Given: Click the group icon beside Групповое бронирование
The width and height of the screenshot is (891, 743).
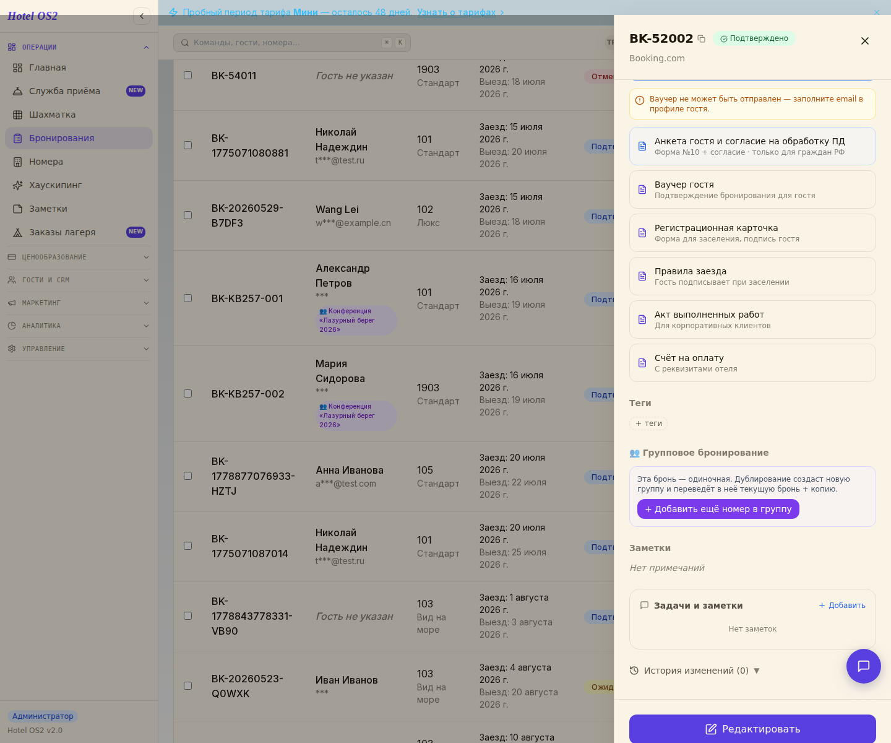Looking at the screenshot, I should [634, 453].
